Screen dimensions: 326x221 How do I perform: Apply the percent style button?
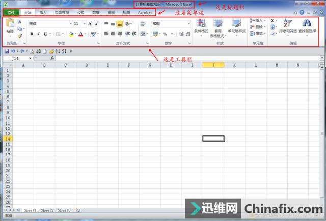(x=165, y=34)
